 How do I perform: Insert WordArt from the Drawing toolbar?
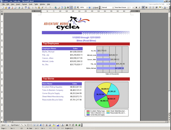[x=40, y=125]
